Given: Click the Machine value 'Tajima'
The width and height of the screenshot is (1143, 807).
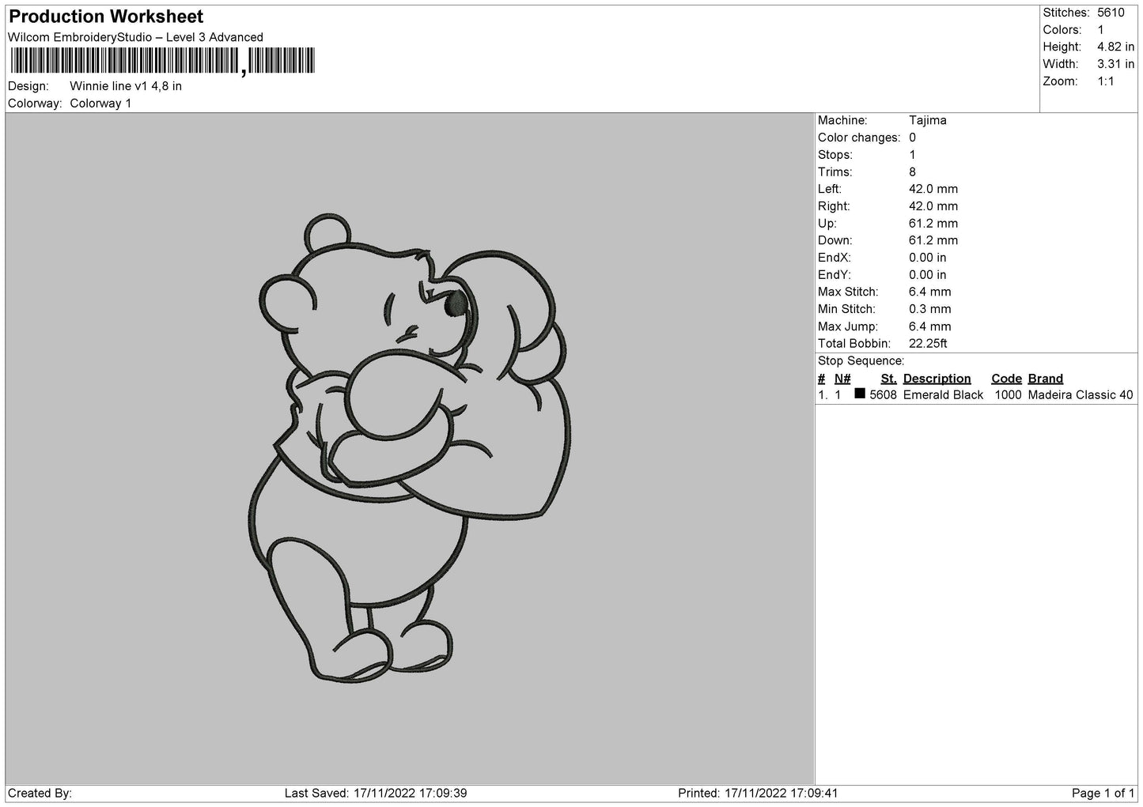Looking at the screenshot, I should pos(927,120).
